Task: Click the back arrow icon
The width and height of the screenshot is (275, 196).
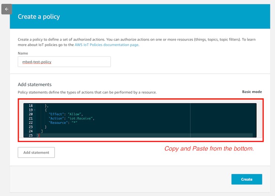Action: tap(6, 9)
